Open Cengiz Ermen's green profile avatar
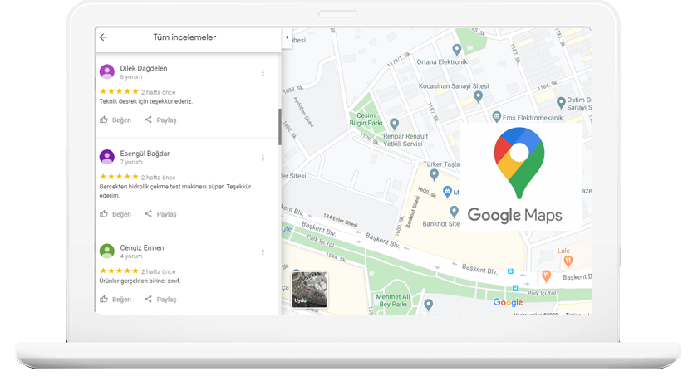This screenshot has width=693, height=376. 107,251
